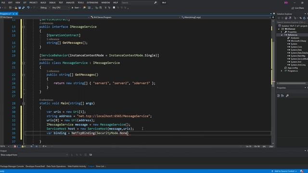Click '1 reference' CodeLens above string[] GetMessages
The width and height of the screenshot is (308, 173).
[53, 39]
